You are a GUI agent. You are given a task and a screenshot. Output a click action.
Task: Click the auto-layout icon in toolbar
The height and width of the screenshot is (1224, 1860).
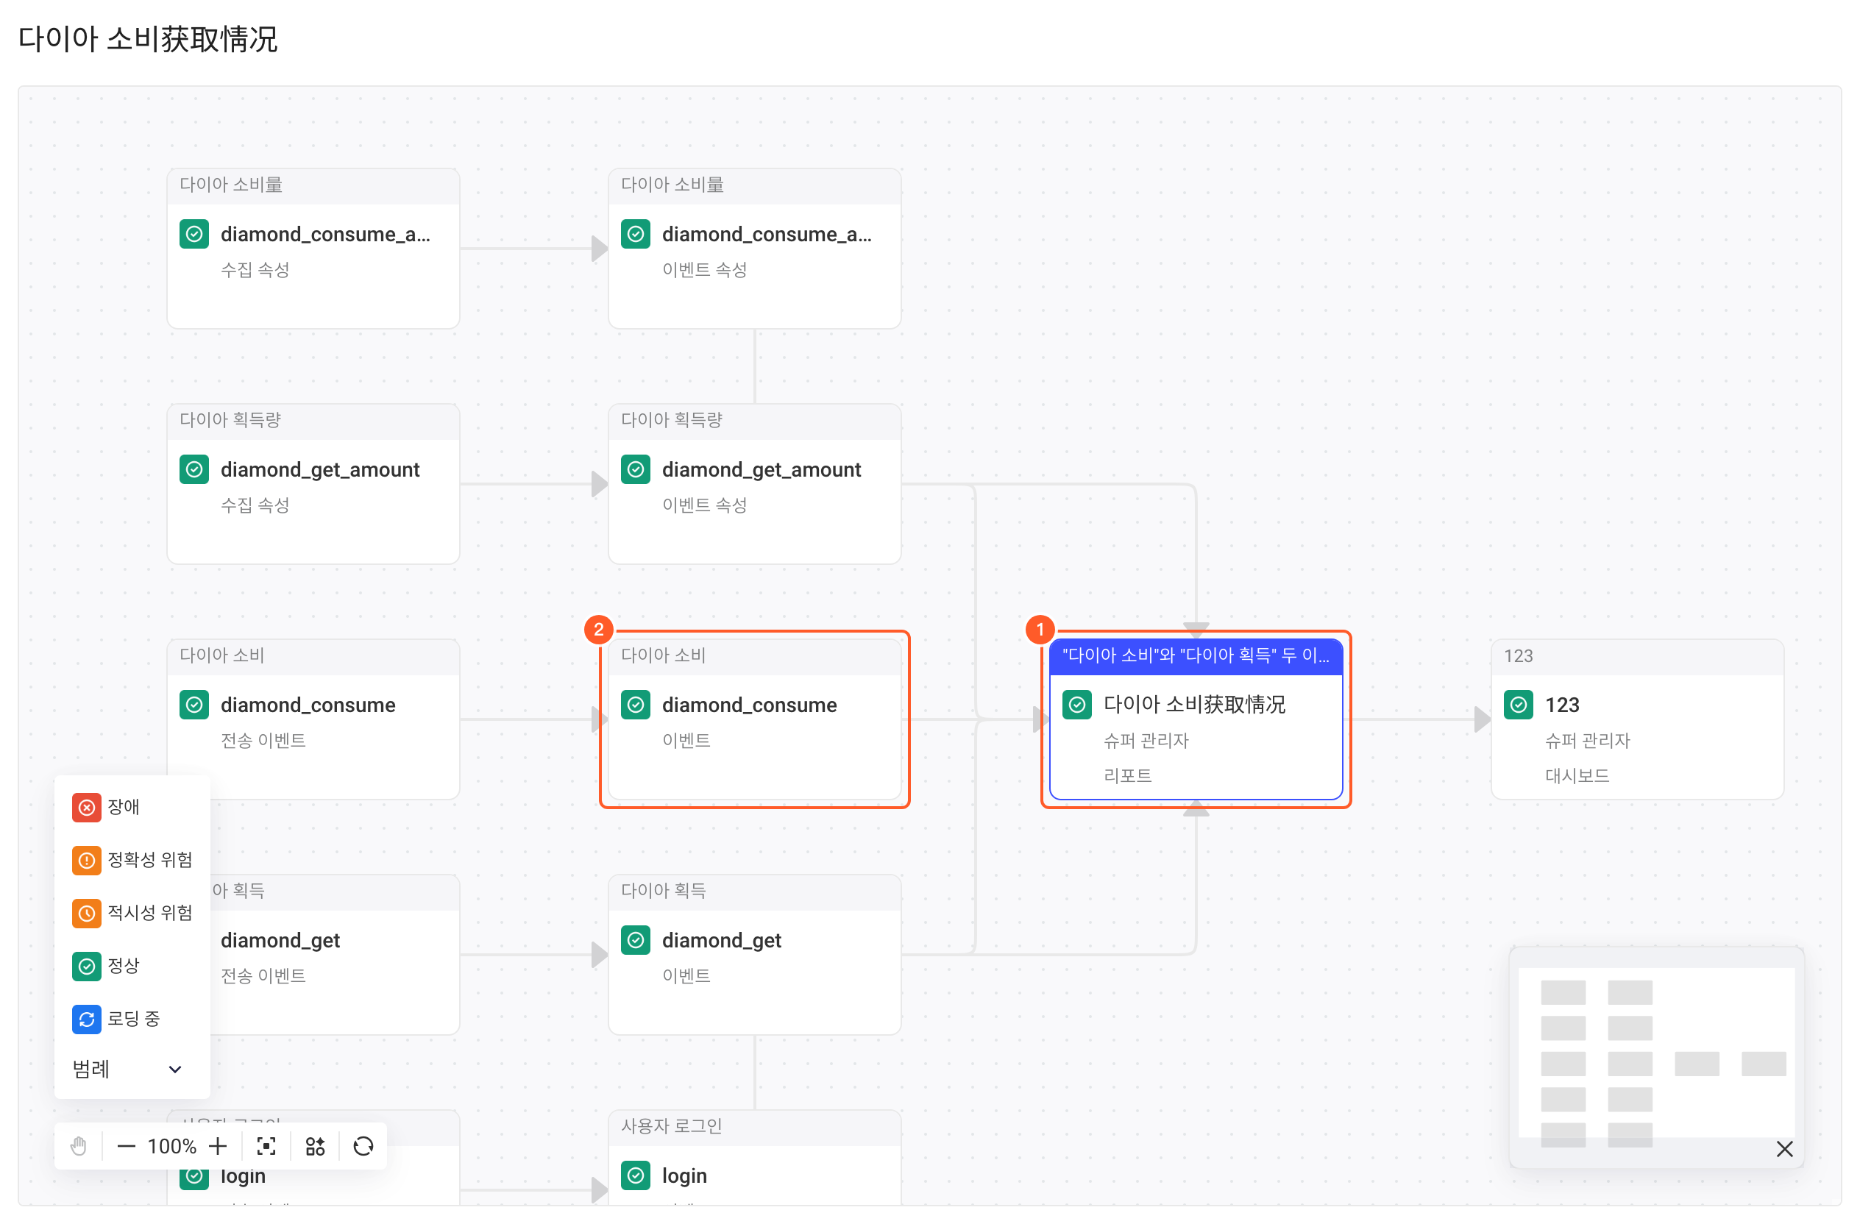pos(315,1146)
